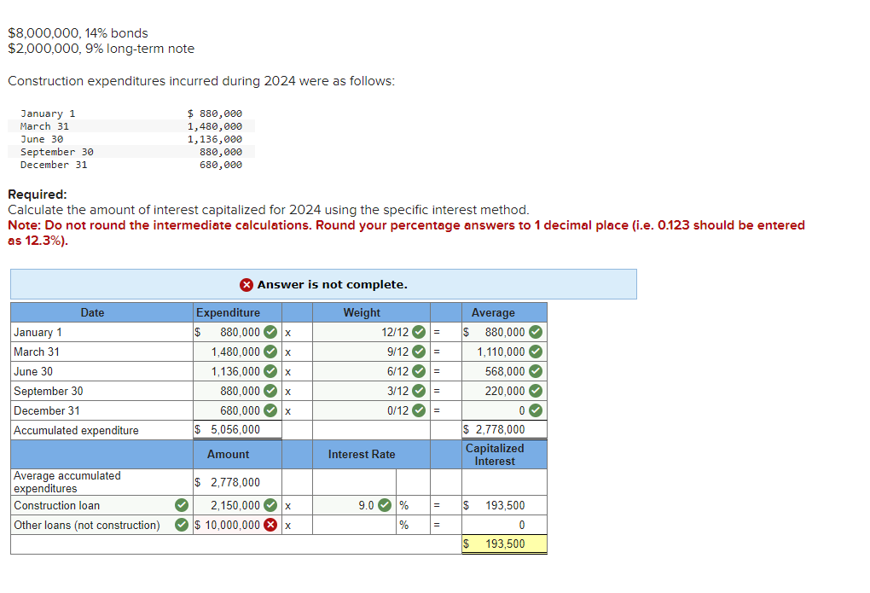Click the 1,110,000 average cell
870x593 pixels.
pyautogui.click(x=504, y=352)
